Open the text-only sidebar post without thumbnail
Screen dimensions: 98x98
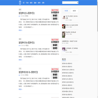(x=70, y=41)
